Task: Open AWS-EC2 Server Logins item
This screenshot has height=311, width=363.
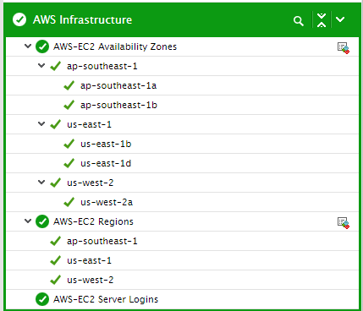Action: 106,299
